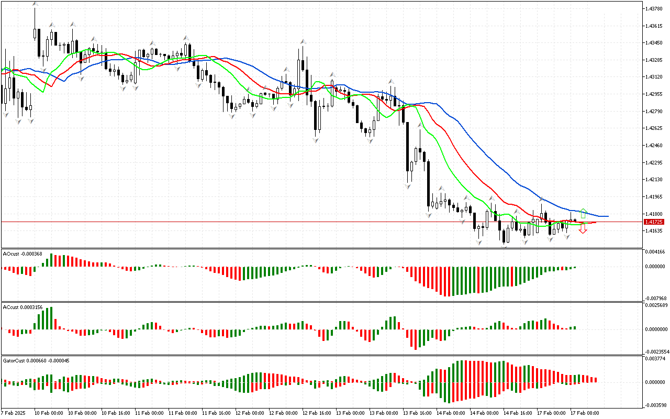Viewport: 670px width, 419px height.
Task: Click the ACcust indicator label
Action: click(24, 307)
